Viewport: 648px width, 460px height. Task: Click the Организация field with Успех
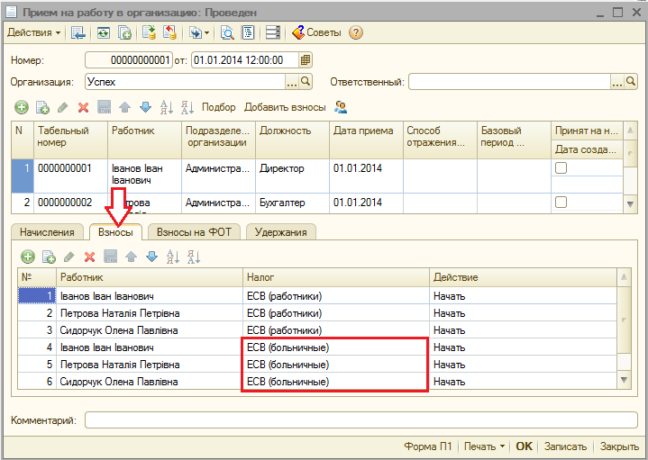[185, 82]
